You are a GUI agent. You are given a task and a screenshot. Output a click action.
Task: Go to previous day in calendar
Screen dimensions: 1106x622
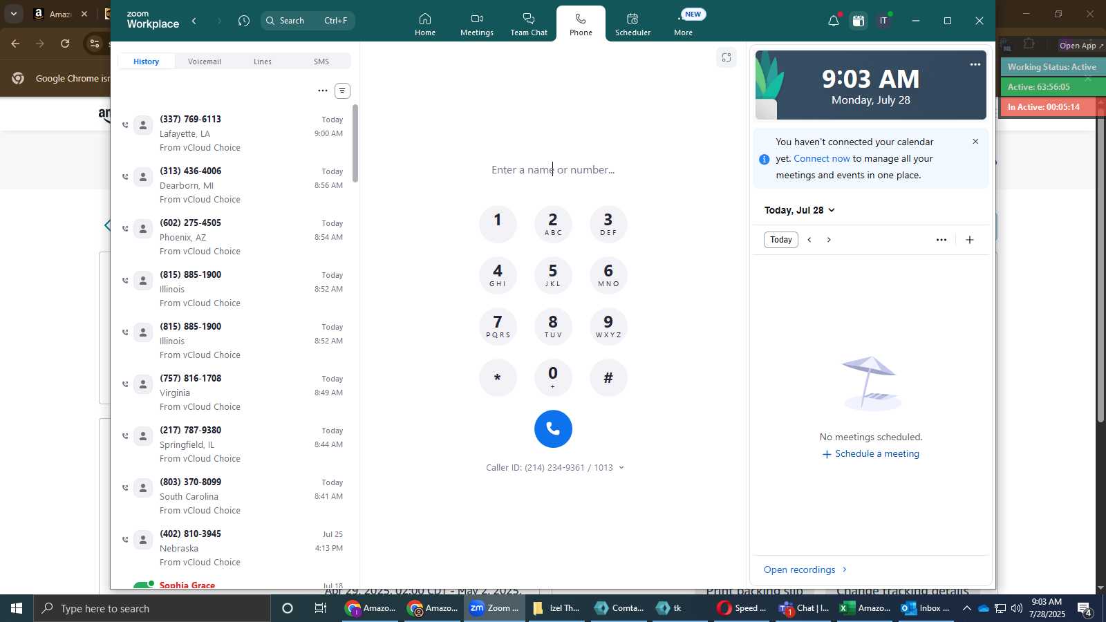point(809,240)
